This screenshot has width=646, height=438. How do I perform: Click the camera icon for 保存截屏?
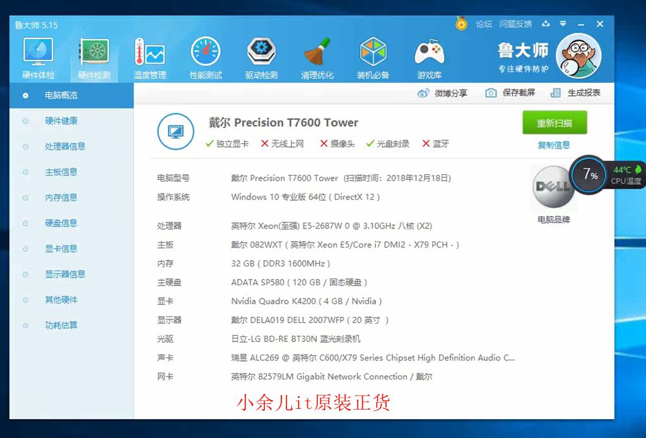pyautogui.click(x=491, y=93)
